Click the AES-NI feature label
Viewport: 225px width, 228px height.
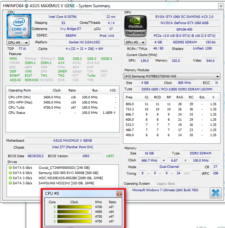(15, 80)
